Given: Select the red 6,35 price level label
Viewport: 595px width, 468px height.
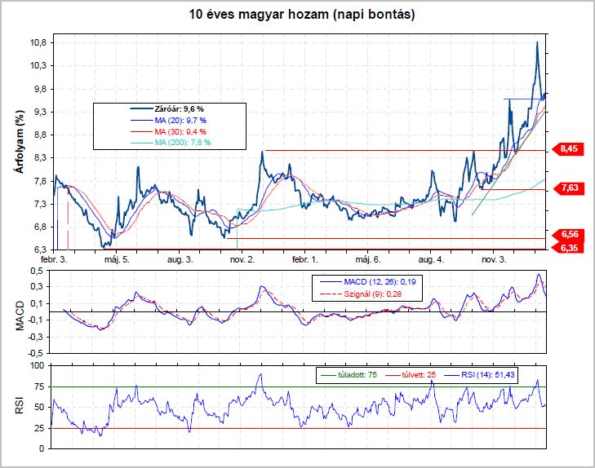Looking at the screenshot, I should point(571,246).
